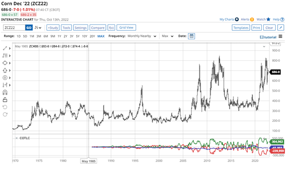Switch to Grid View
290x174 pixels.
coord(127,27)
